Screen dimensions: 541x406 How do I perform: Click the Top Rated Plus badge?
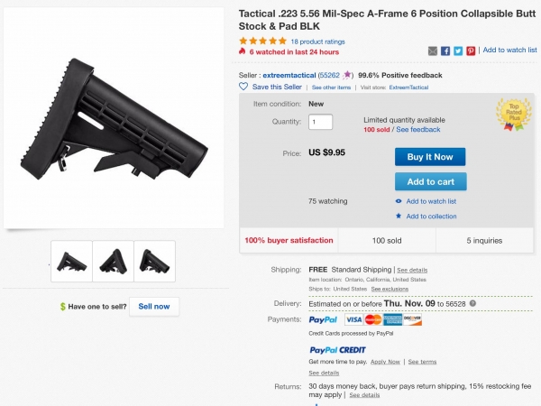(x=514, y=115)
